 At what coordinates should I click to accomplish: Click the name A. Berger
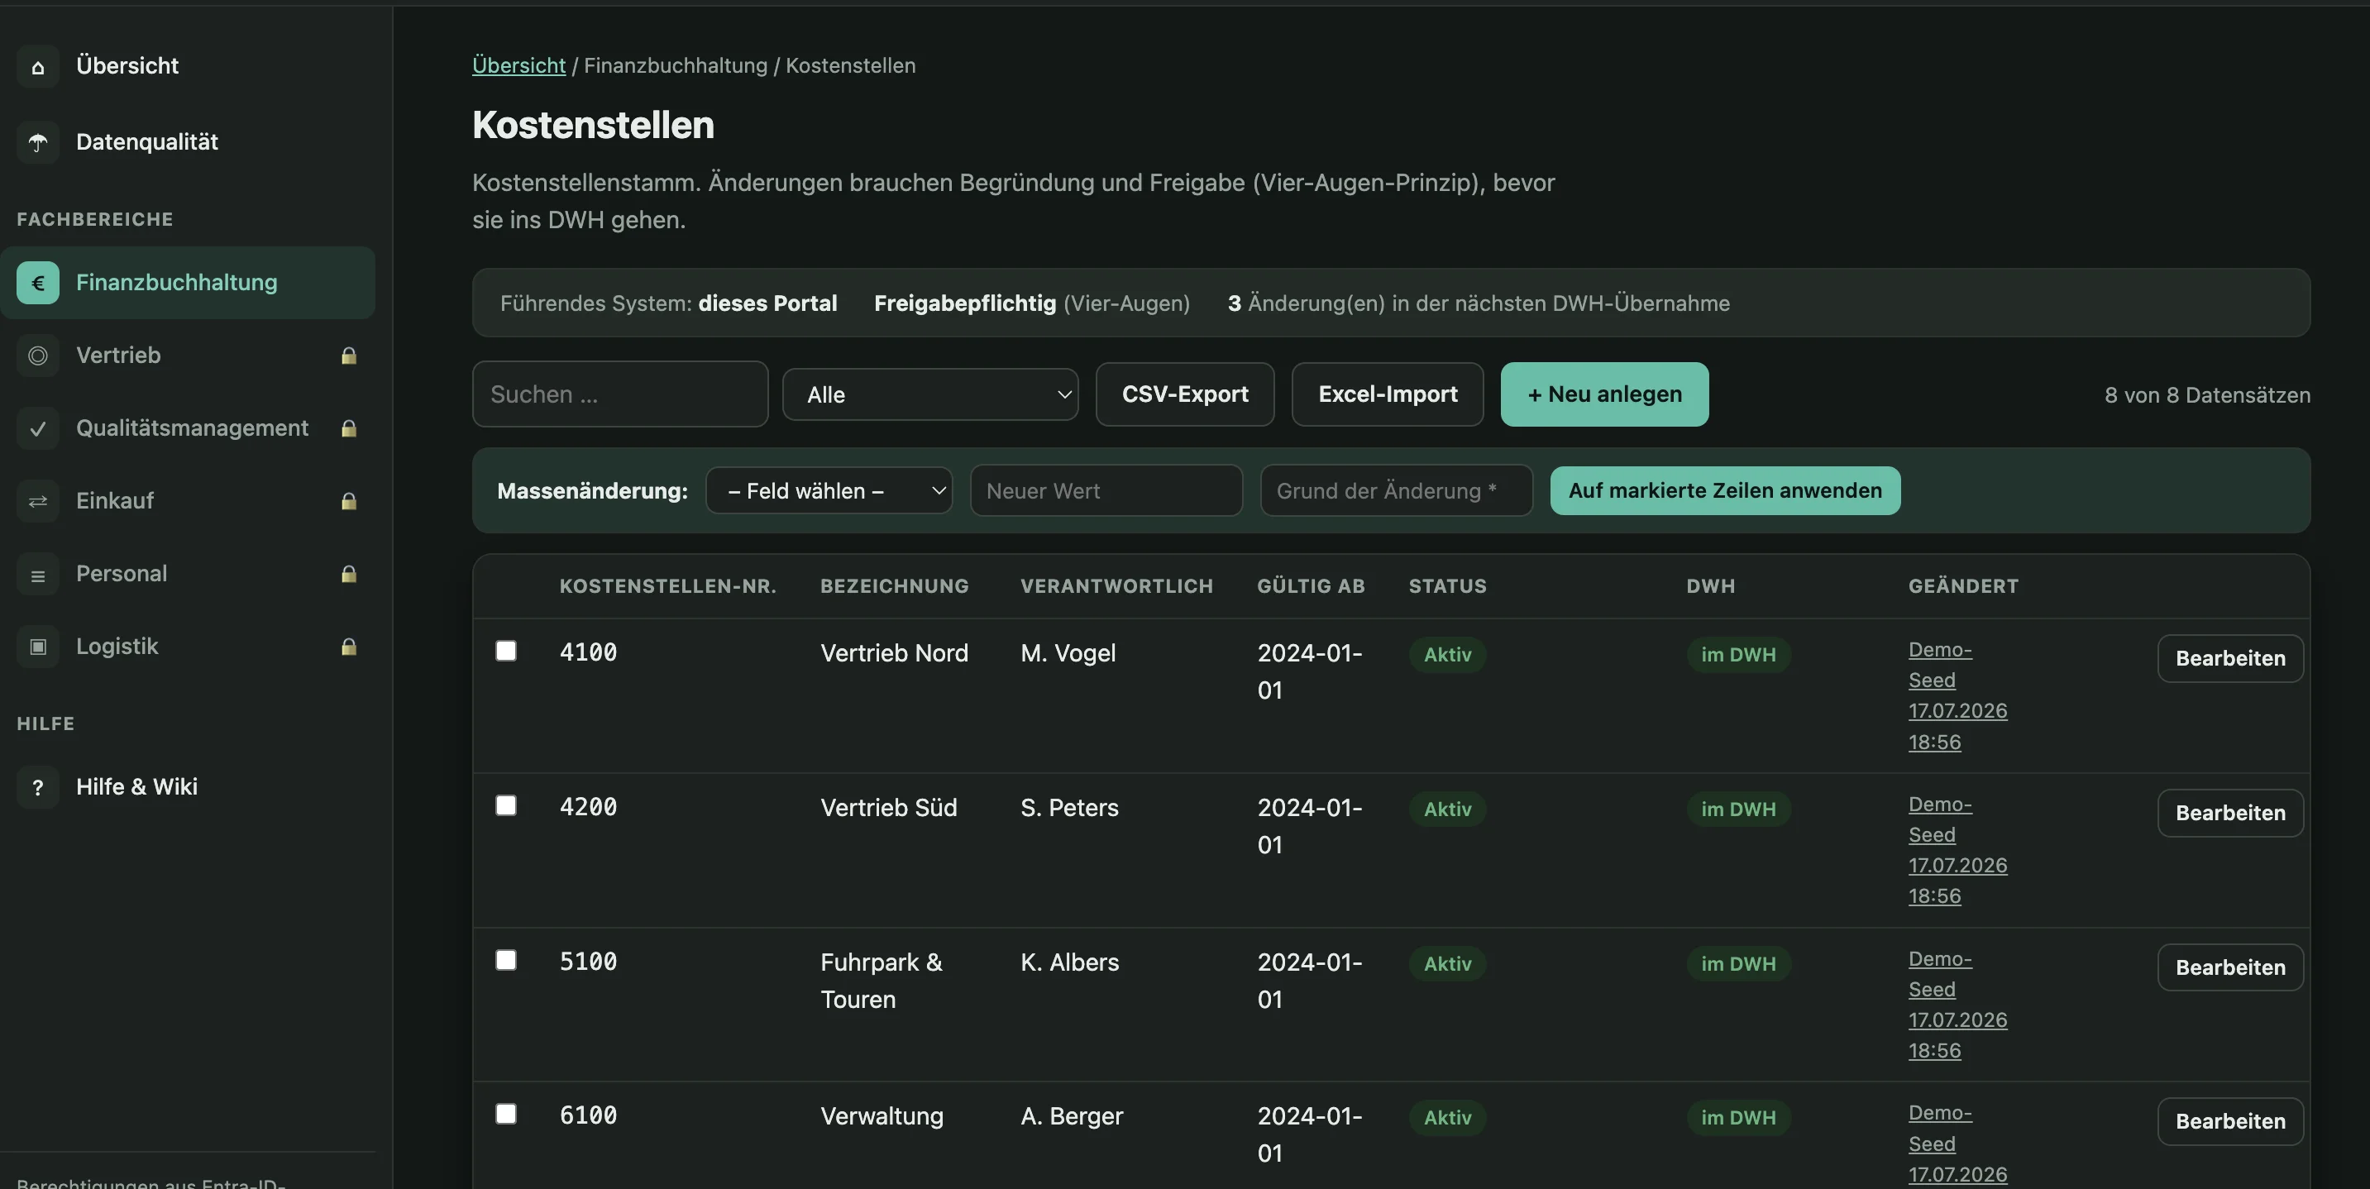(x=1072, y=1115)
